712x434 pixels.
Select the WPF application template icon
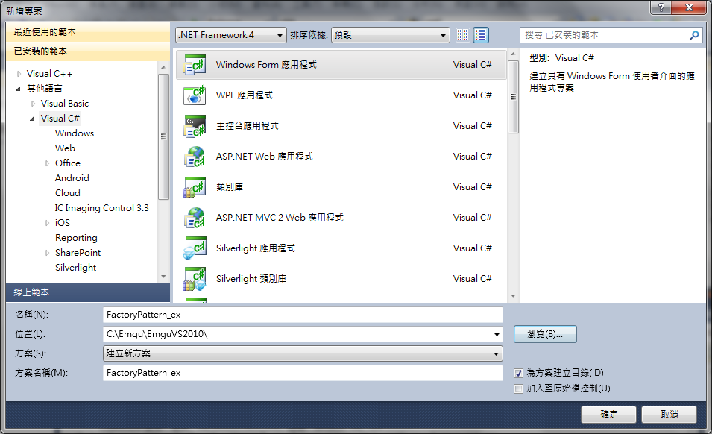click(x=195, y=95)
